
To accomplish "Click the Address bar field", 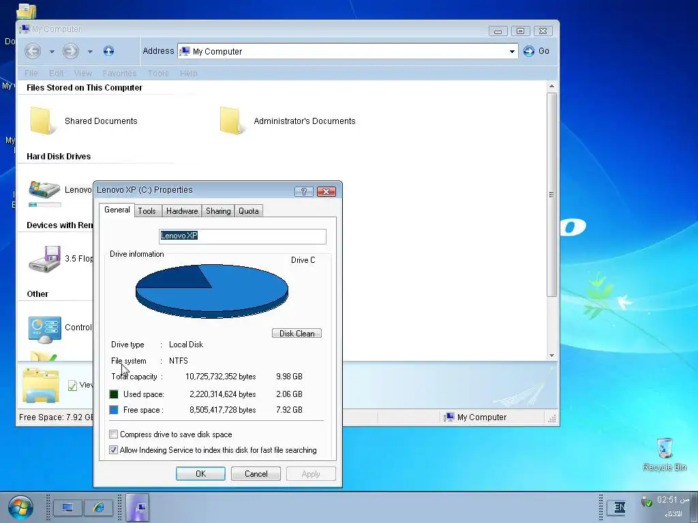I will pos(348,51).
